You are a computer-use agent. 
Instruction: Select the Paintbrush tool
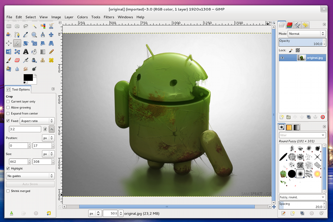tap(9, 60)
